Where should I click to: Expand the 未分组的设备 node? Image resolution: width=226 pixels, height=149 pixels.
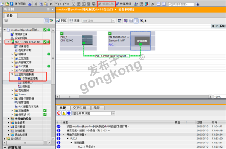tap(8, 118)
